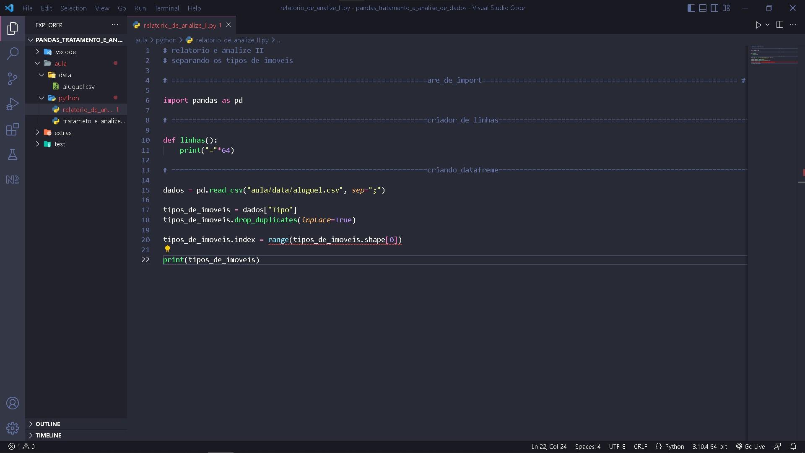Screen dimensions: 805x453
Task: Open the Go menu
Action: coord(122,8)
